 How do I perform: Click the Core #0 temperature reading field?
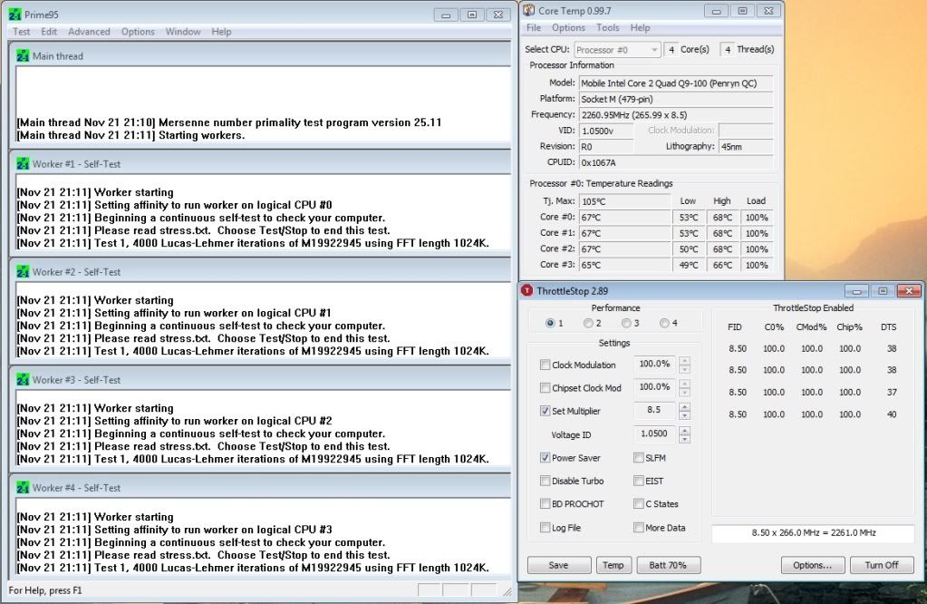625,217
